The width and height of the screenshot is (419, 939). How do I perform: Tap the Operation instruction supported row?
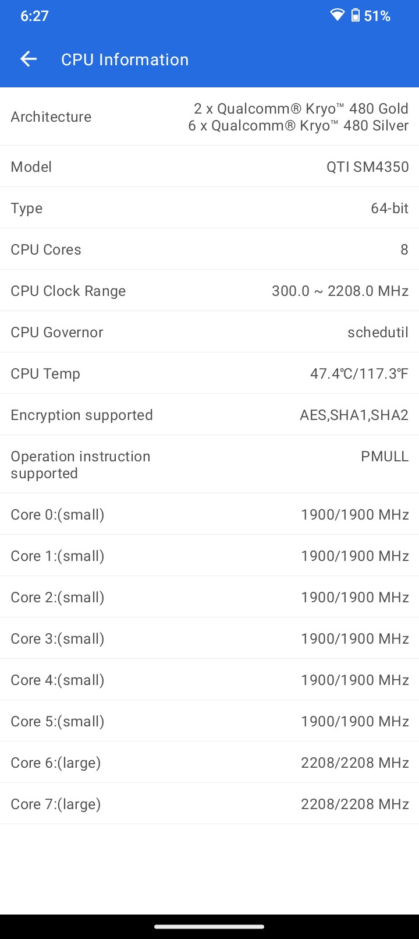coord(210,464)
